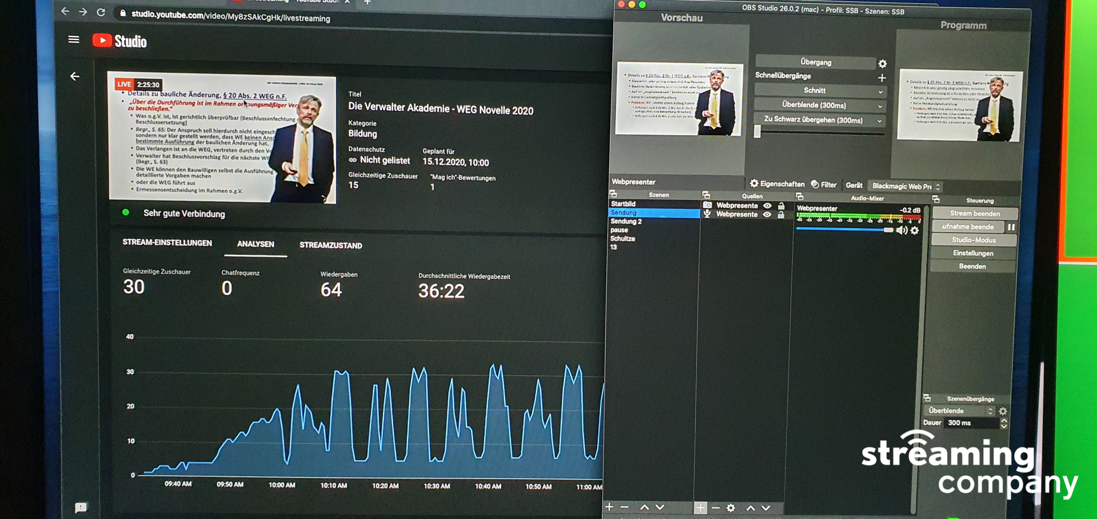The height and width of the screenshot is (519, 1097).
Task: Select the ANALYSEN tab
Action: click(255, 244)
